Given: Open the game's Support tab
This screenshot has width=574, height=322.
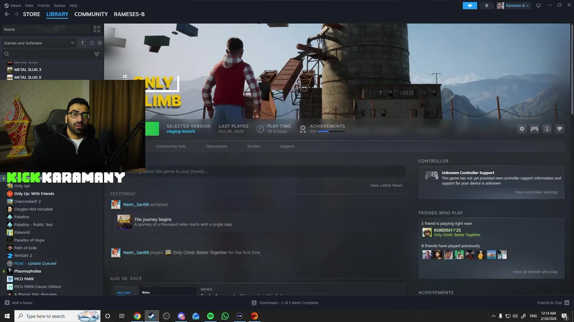Looking at the screenshot, I should click(x=287, y=146).
